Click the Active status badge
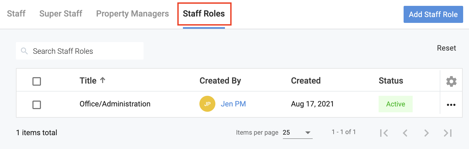Screen dimensions: 469x149 coord(395,104)
